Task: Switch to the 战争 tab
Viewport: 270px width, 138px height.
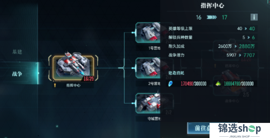Action: coord(17,74)
